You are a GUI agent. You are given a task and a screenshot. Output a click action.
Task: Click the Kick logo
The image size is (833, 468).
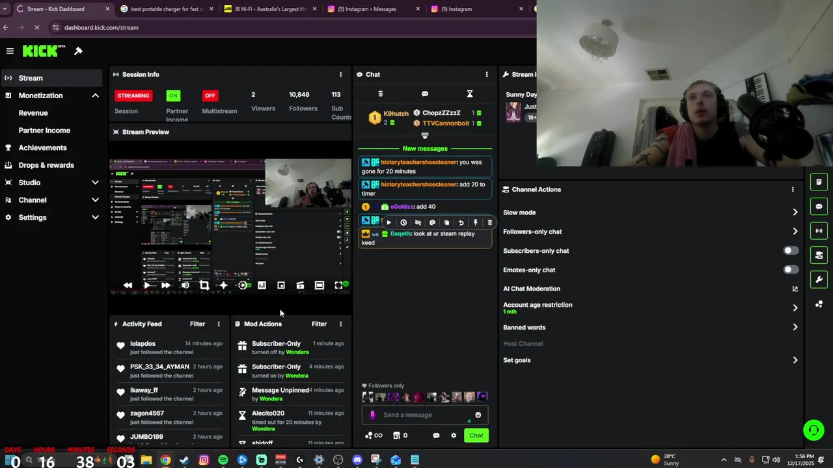tap(44, 51)
